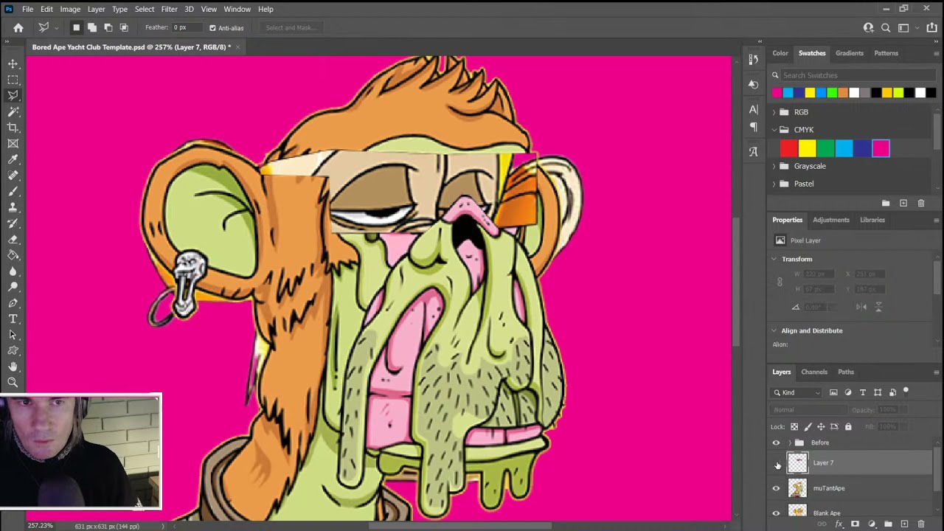The height and width of the screenshot is (531, 944).
Task: Select the Magic Wand tool
Action: pos(13,111)
